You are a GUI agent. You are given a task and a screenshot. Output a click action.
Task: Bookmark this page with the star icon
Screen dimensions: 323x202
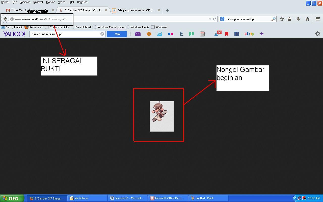282,19
